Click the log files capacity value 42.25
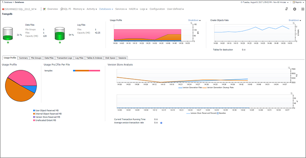306x158 pixels. [x=98, y=33]
